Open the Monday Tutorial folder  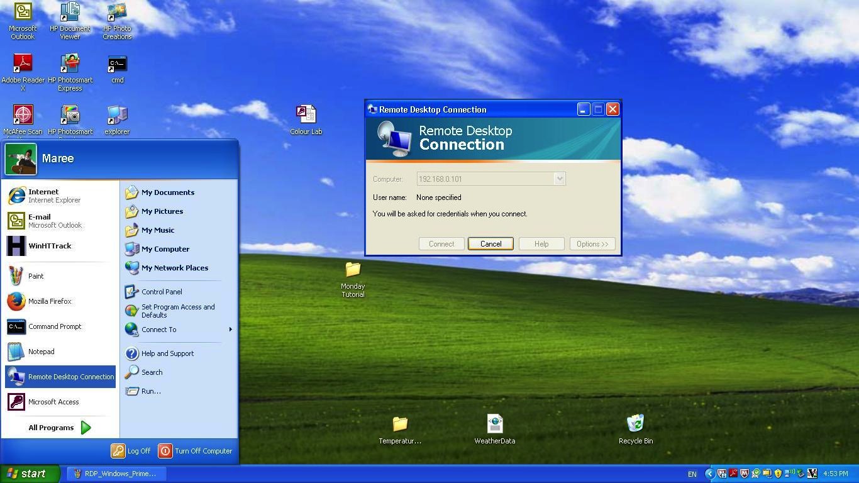pyautogui.click(x=353, y=270)
